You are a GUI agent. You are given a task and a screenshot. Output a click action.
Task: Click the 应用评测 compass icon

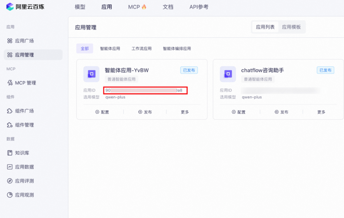[10, 181]
